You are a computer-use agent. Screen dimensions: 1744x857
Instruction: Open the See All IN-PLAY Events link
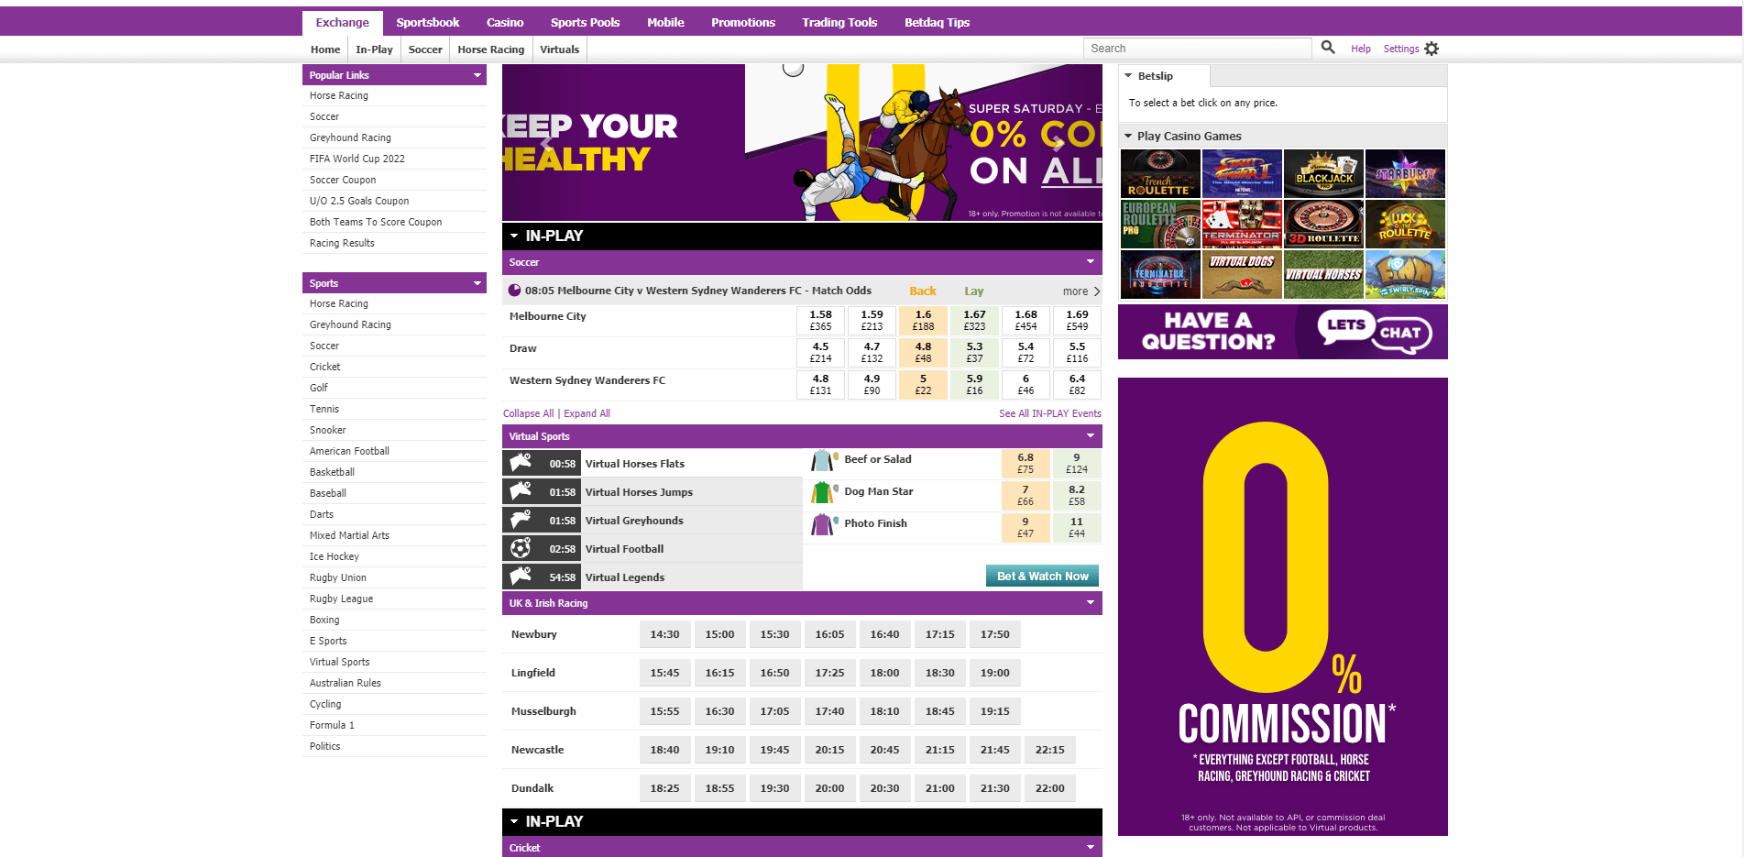[x=1050, y=413]
